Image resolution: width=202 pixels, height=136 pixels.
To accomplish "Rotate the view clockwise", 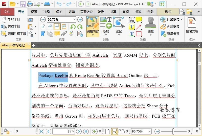I will point(80,27).
